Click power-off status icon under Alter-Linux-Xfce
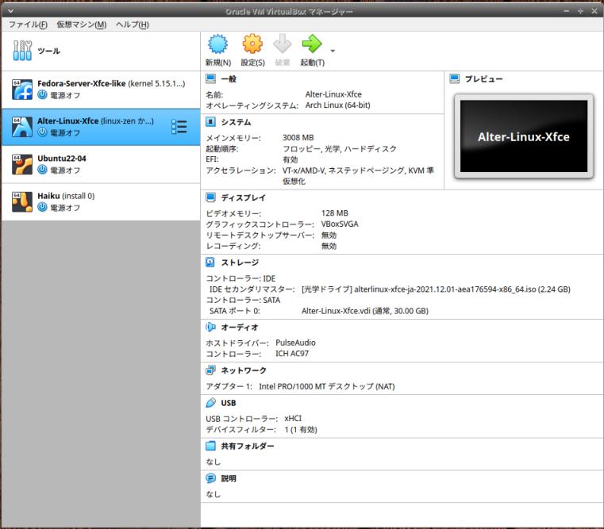This screenshot has height=529, width=604. pos(42,132)
